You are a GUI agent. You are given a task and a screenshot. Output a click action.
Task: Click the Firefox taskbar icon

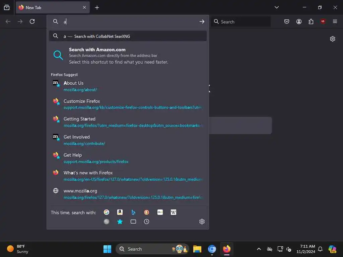pyautogui.click(x=227, y=249)
